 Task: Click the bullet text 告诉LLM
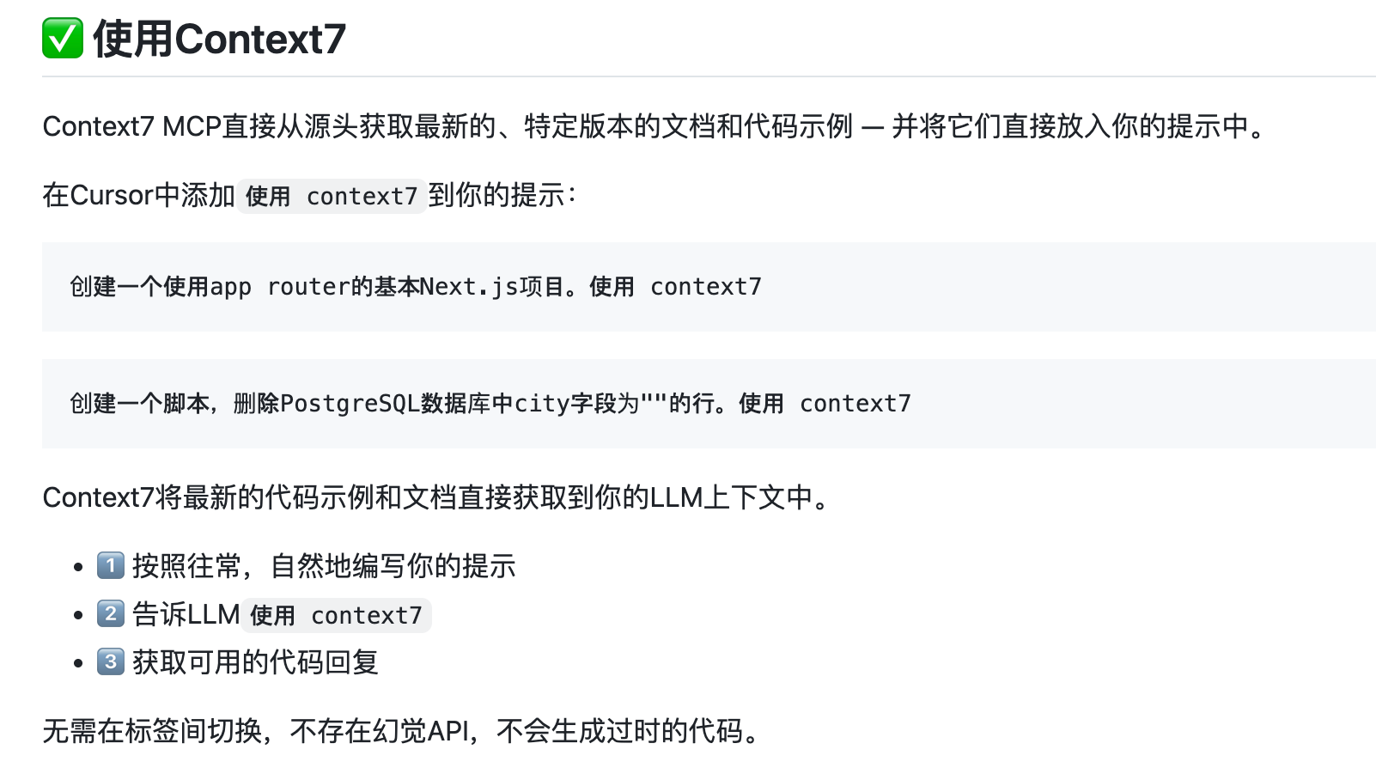[186, 614]
